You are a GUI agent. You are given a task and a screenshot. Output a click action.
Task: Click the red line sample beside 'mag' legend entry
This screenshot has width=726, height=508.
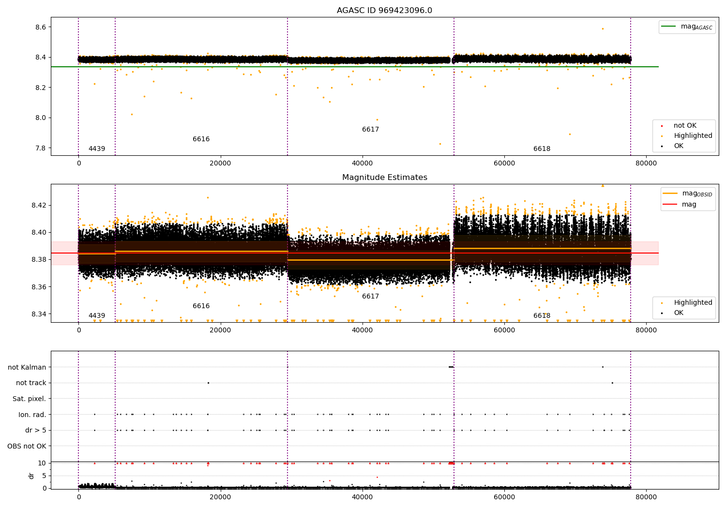(670, 205)
